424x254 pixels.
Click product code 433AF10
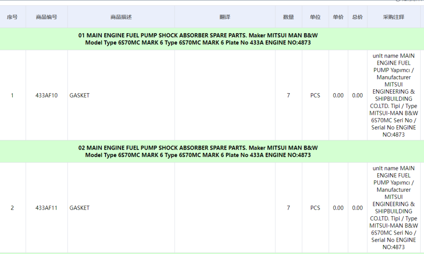(46, 95)
